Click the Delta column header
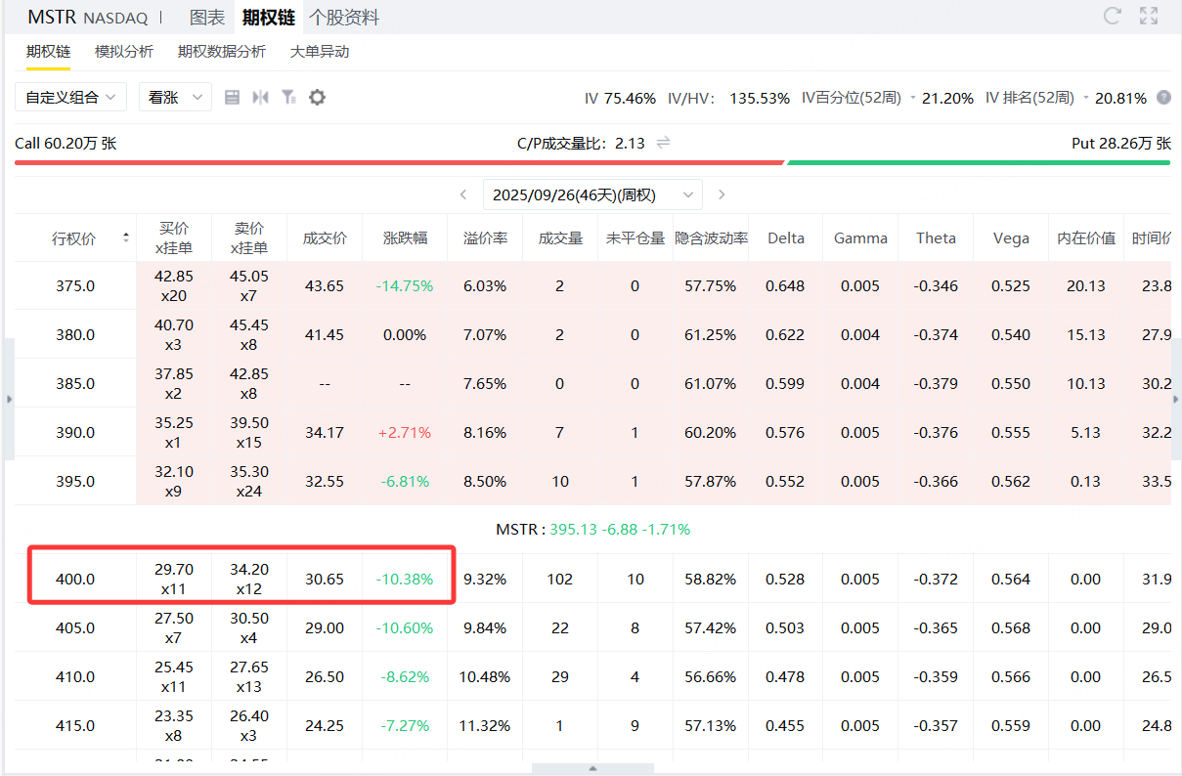Screen dimensions: 1182x776 coord(786,237)
